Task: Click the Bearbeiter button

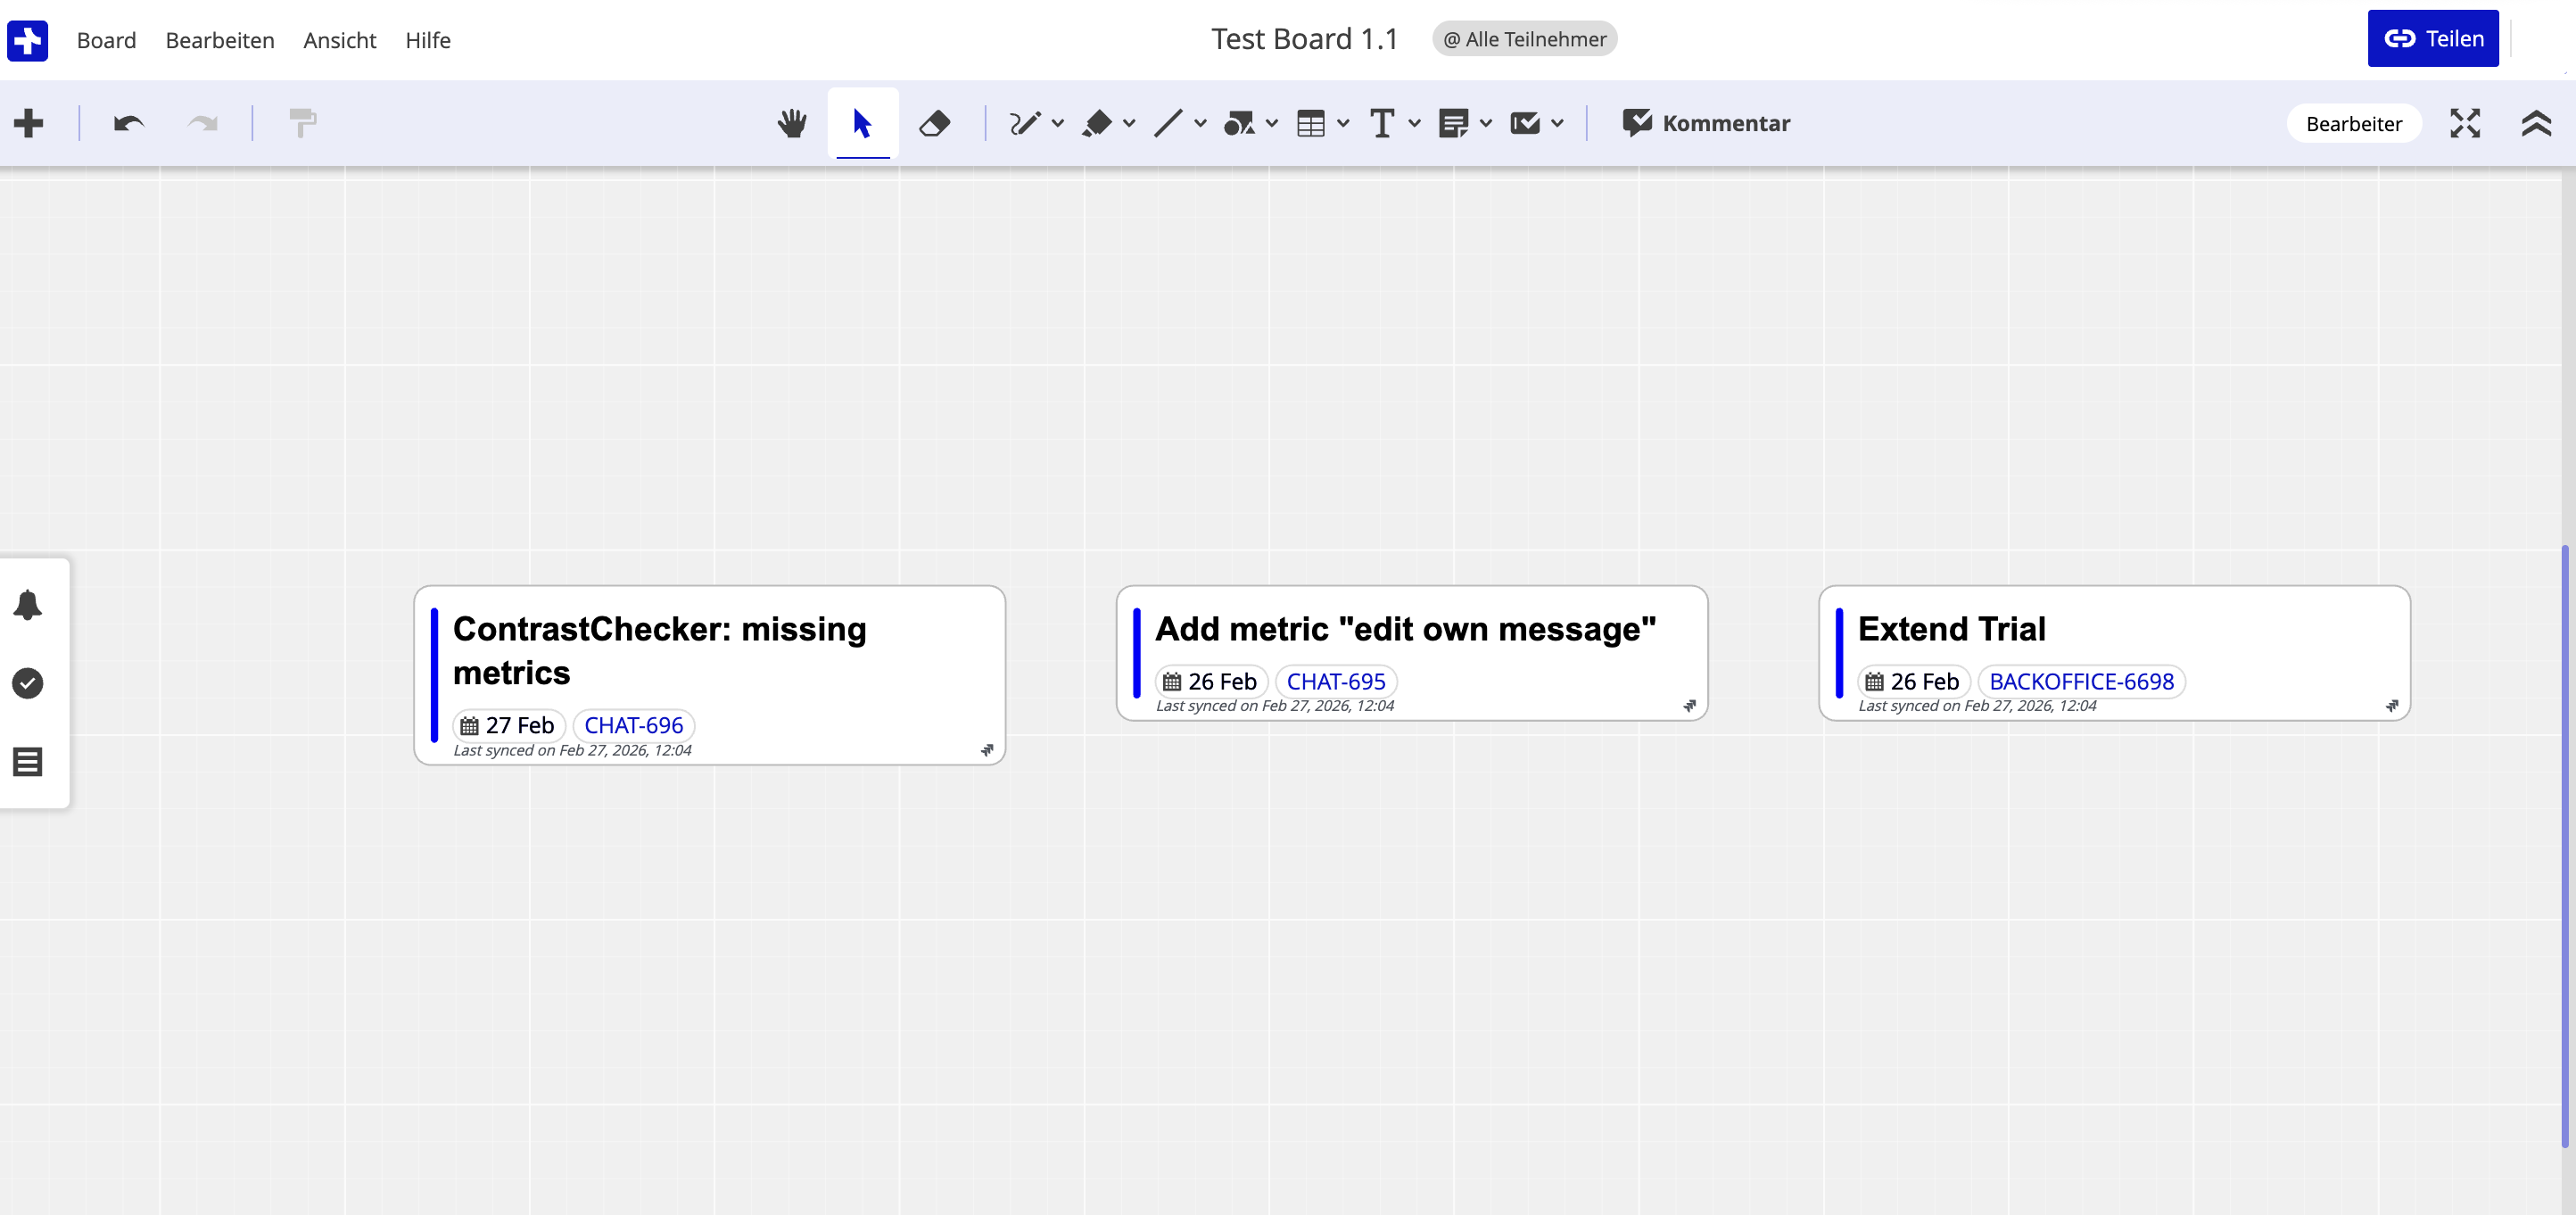Action: pyautogui.click(x=2354, y=123)
